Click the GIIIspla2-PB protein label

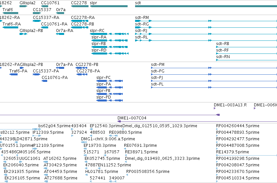pos(31,64)
